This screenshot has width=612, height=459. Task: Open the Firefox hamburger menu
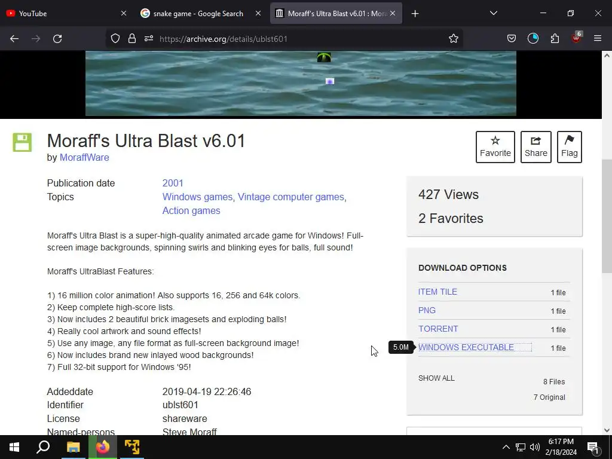pyautogui.click(x=598, y=38)
